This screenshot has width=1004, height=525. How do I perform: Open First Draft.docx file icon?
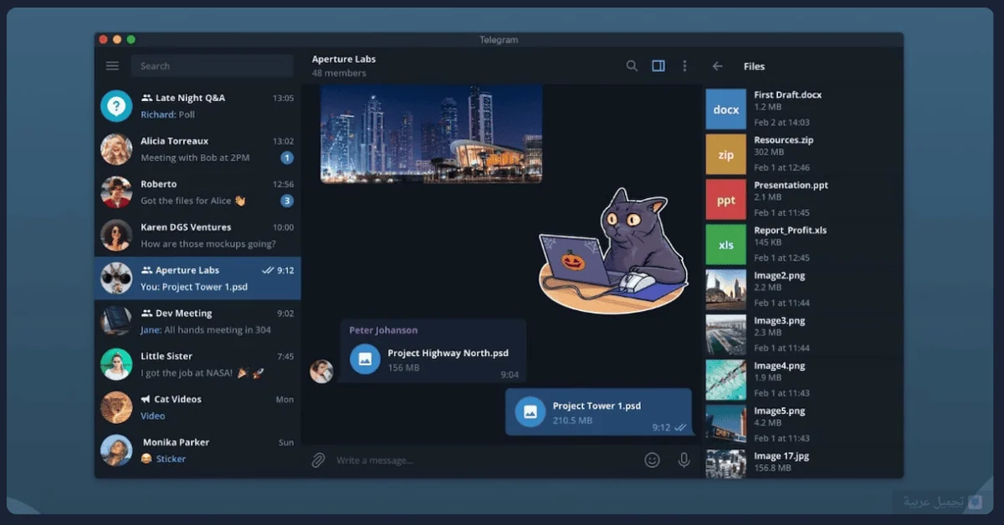(x=725, y=110)
